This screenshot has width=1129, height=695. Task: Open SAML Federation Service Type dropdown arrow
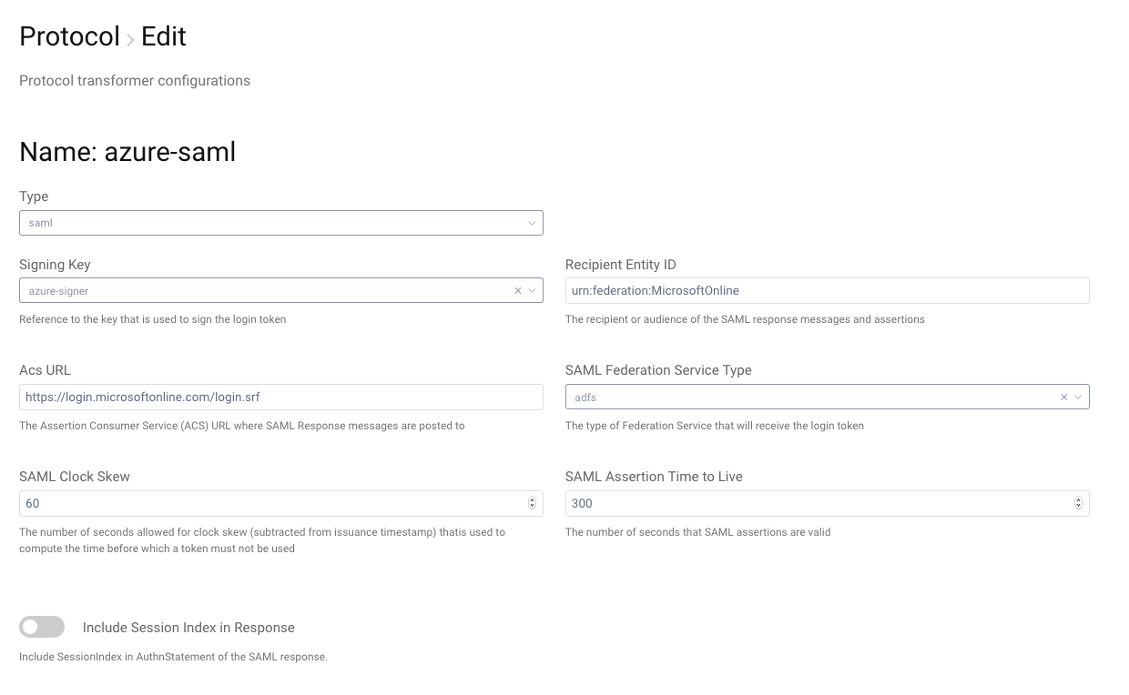click(x=1078, y=398)
